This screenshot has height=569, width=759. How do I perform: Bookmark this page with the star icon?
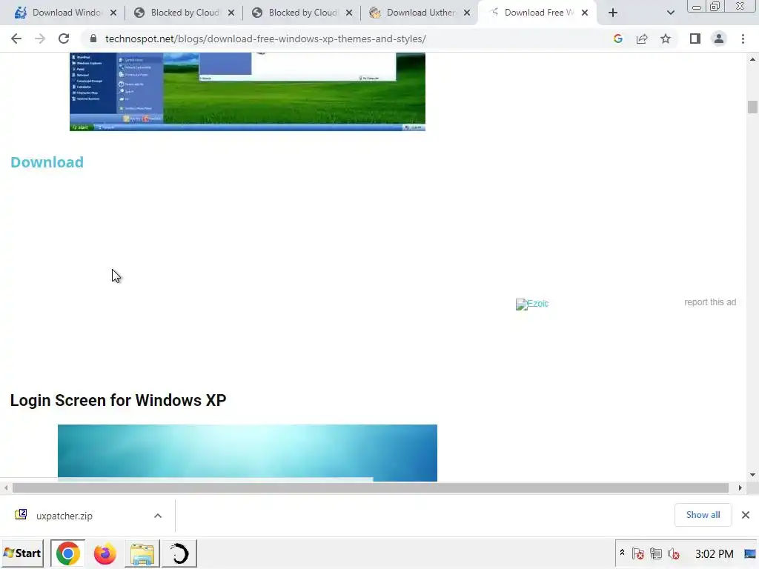coord(666,39)
